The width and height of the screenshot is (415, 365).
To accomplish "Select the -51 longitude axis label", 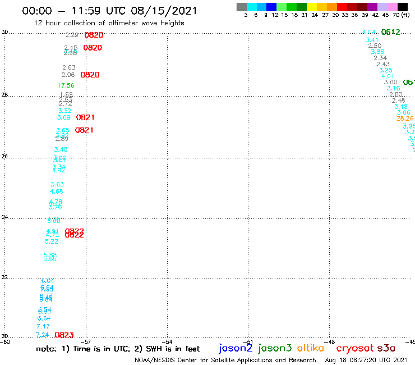I will (248, 342).
